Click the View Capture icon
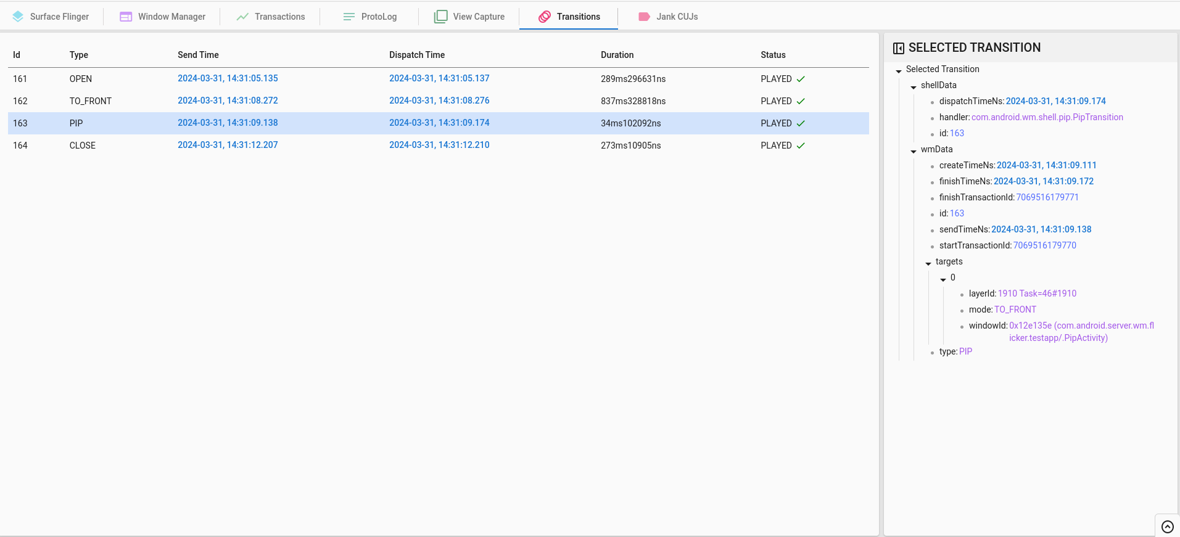Viewport: 1180px width, 537px height. [x=440, y=17]
